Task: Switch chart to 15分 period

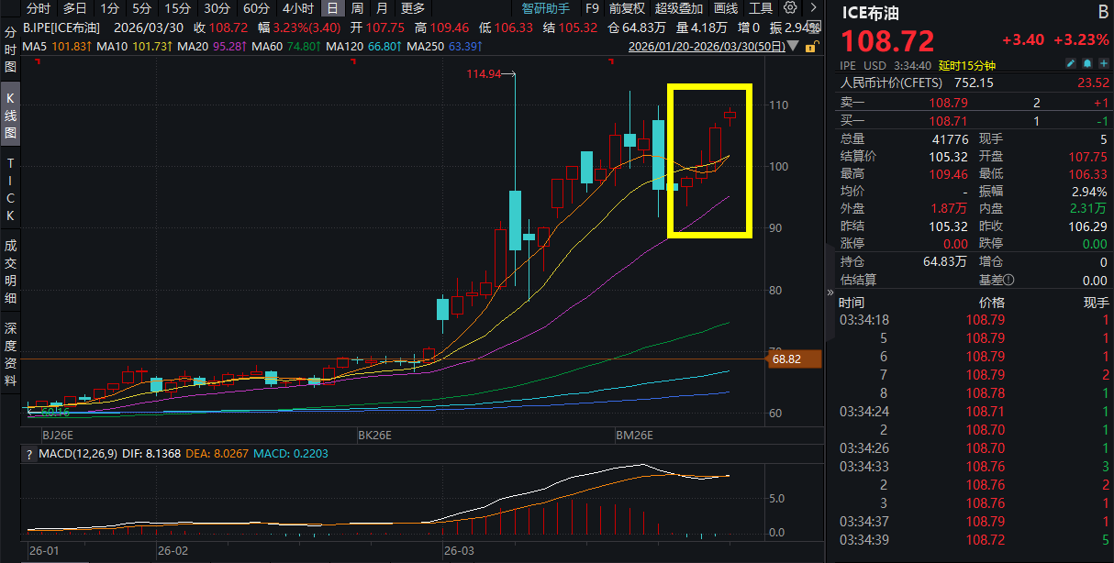Action: coord(177,8)
